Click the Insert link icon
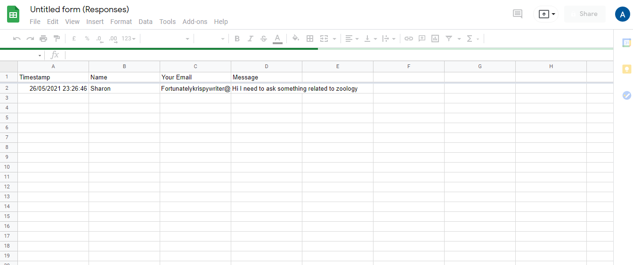Screen dimensions: 633x265 (x=409, y=39)
